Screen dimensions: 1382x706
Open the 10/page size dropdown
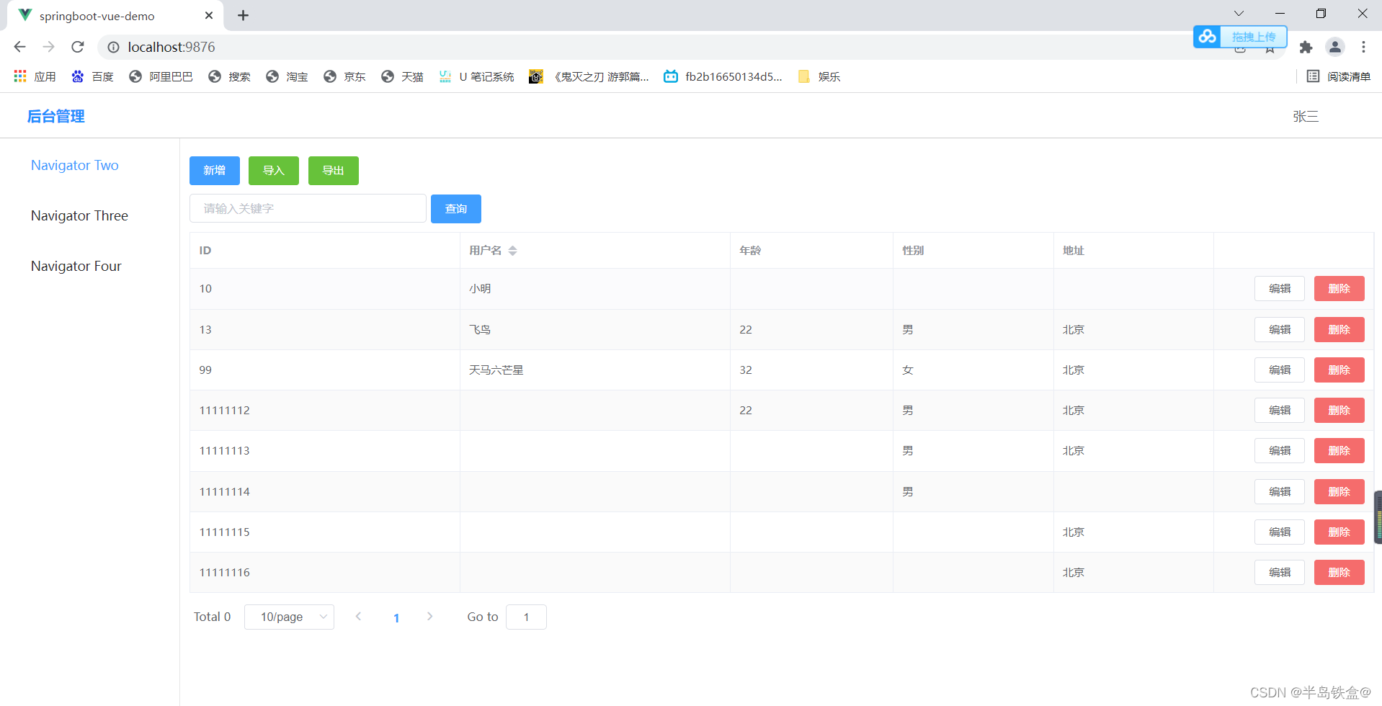coord(289,617)
